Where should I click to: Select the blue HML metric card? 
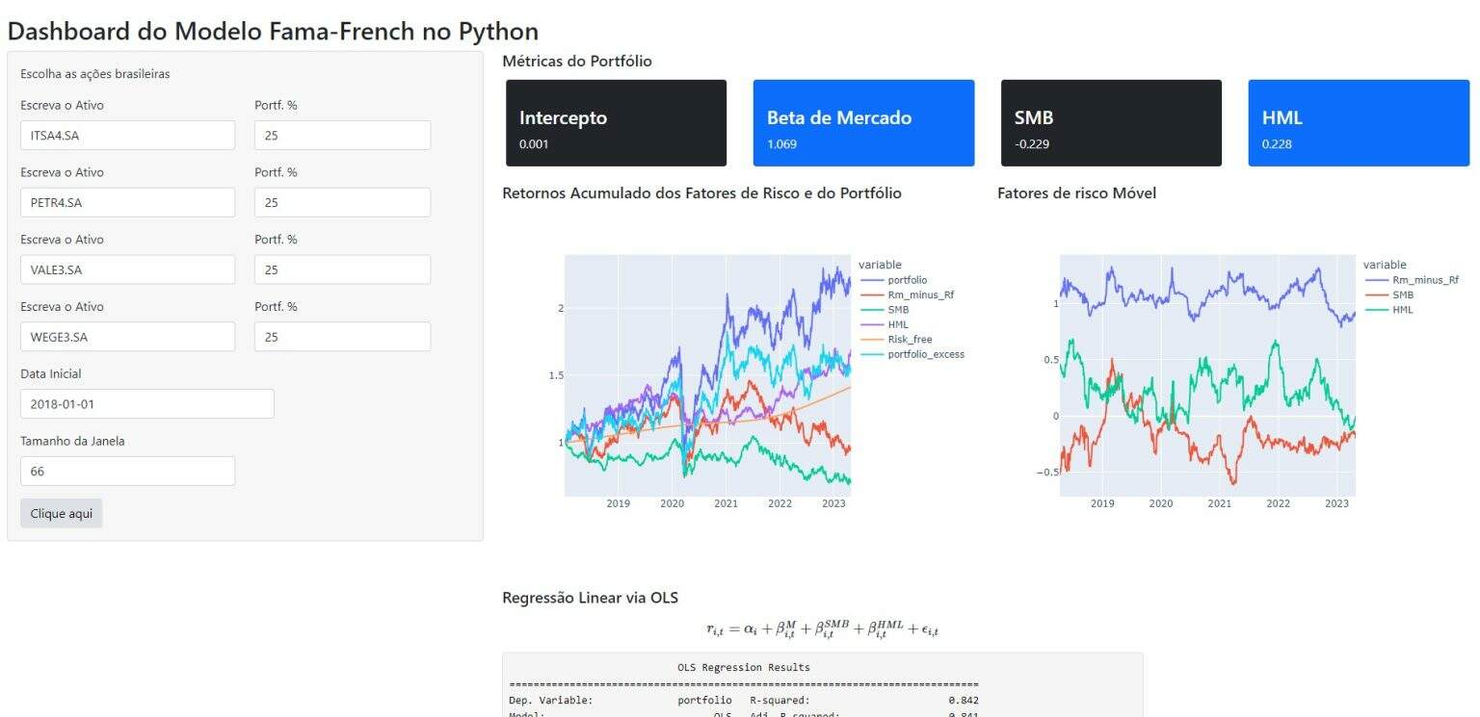1359,122
